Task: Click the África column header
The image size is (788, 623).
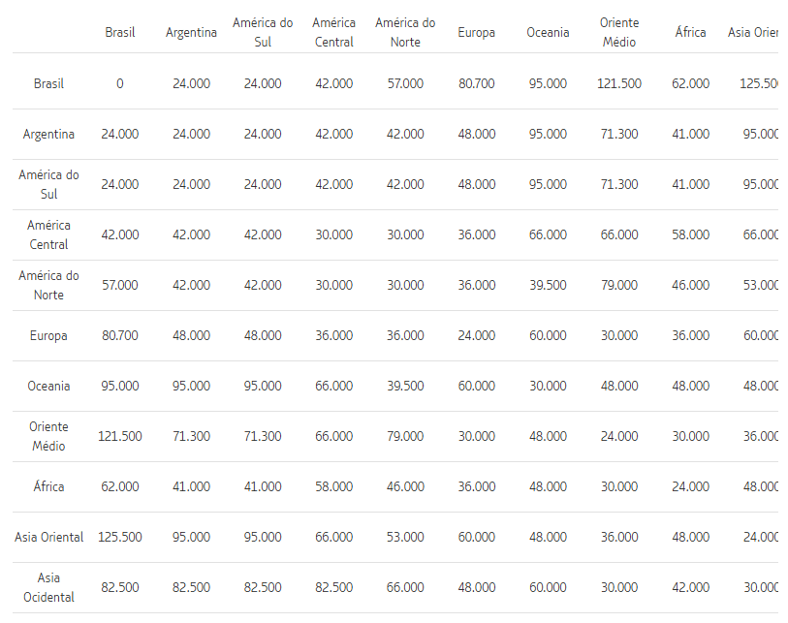Action: pyautogui.click(x=690, y=33)
